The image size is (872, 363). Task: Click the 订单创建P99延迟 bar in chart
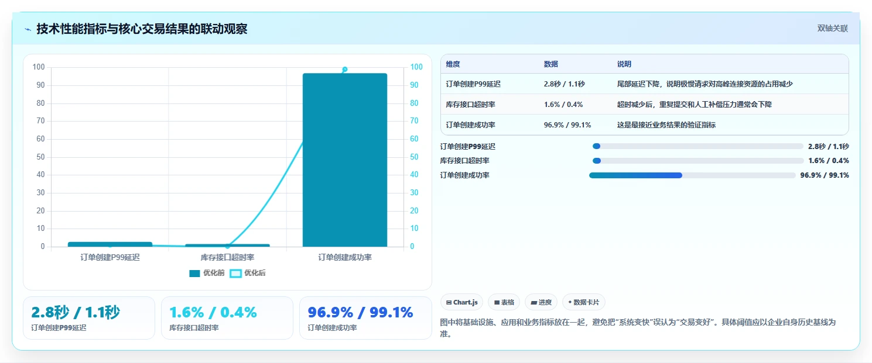tap(110, 244)
